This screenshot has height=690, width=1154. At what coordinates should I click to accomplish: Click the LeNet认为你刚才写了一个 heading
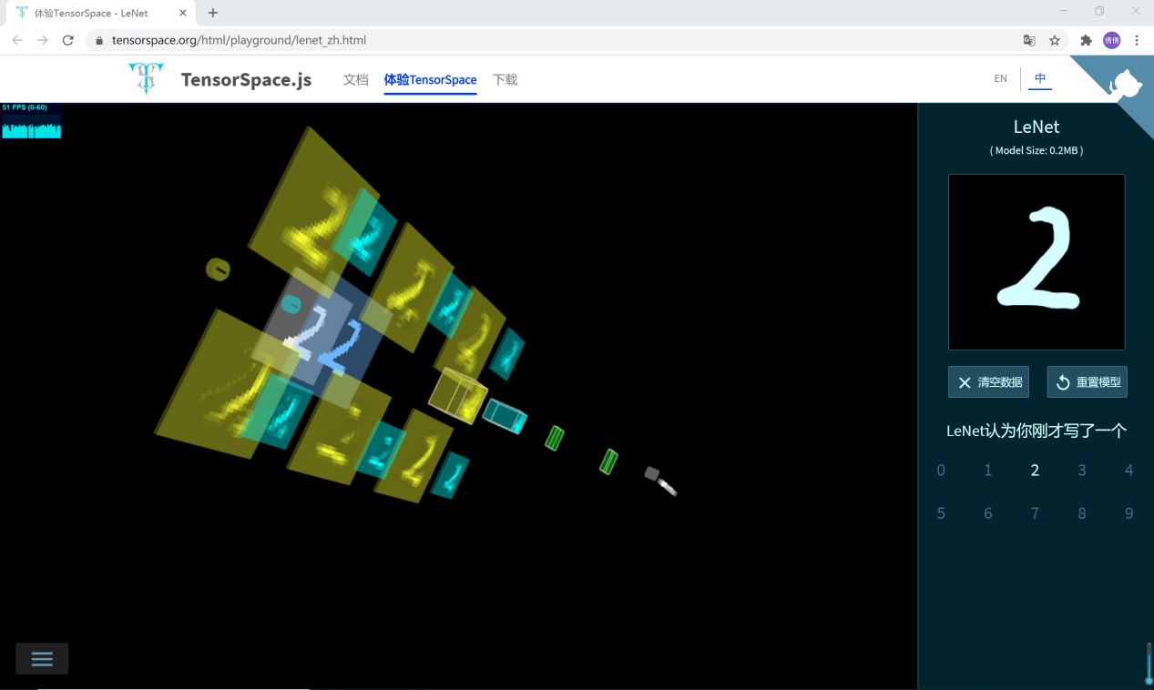click(1037, 431)
